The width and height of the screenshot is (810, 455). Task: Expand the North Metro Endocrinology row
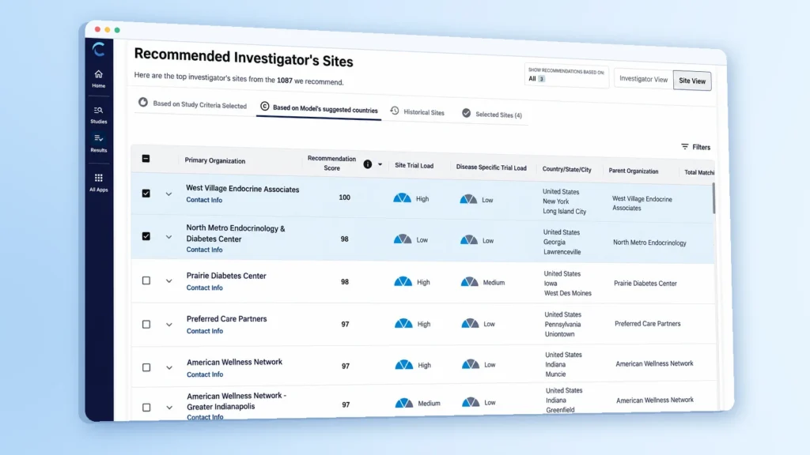click(x=168, y=237)
